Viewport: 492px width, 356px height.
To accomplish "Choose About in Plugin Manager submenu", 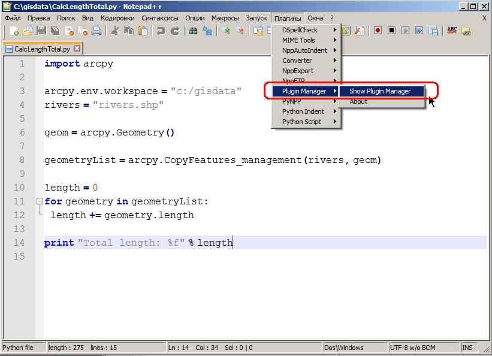I will point(382,101).
